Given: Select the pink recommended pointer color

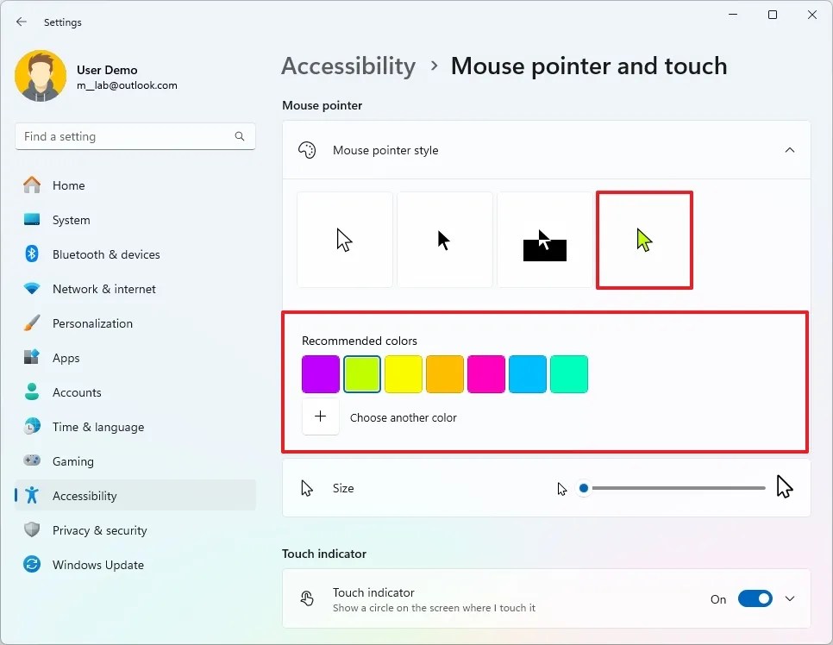Looking at the screenshot, I should click(x=486, y=373).
